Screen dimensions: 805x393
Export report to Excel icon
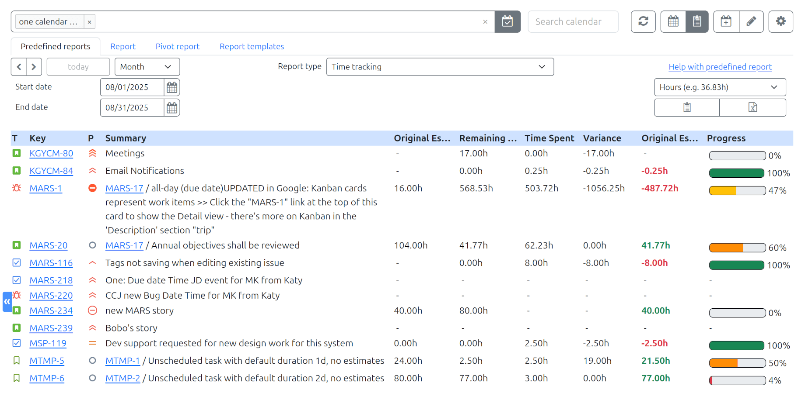pyautogui.click(x=752, y=107)
